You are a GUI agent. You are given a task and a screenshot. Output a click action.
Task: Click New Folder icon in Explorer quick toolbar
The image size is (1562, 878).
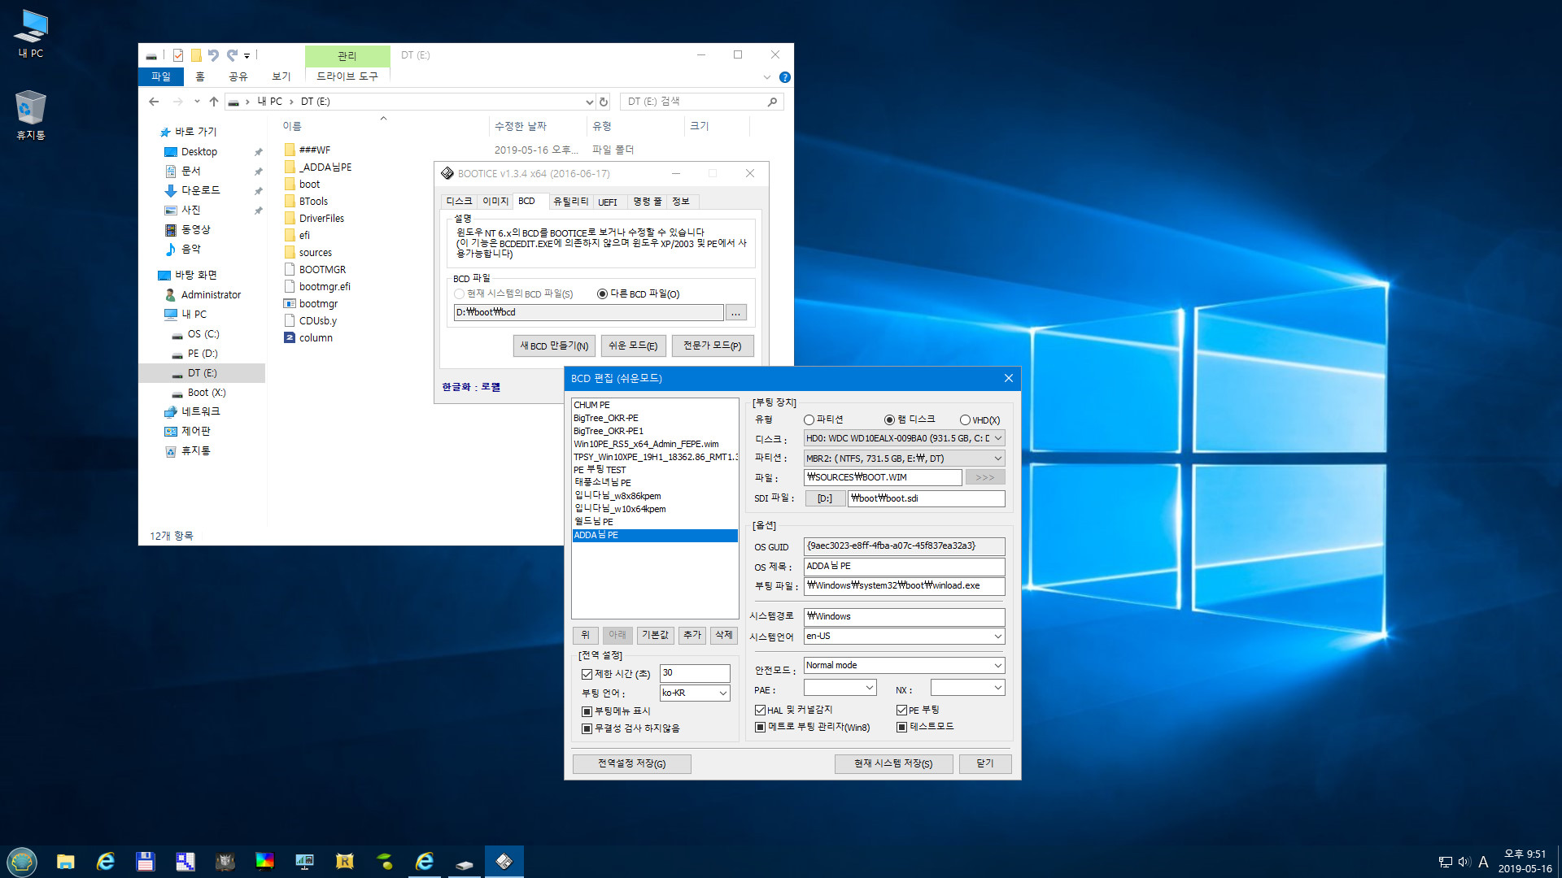coord(196,55)
